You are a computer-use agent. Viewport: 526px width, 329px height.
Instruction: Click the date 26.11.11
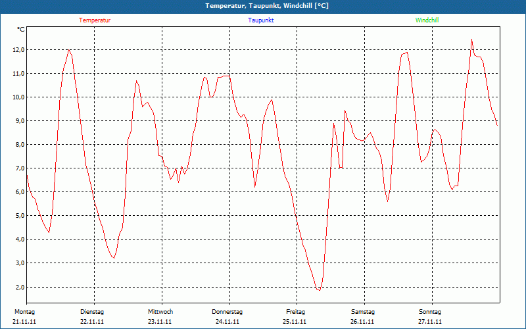(362, 322)
